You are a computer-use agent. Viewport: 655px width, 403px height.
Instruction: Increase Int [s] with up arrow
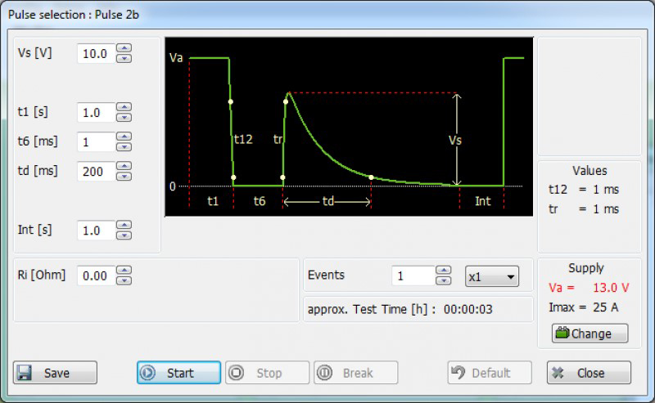[124, 226]
